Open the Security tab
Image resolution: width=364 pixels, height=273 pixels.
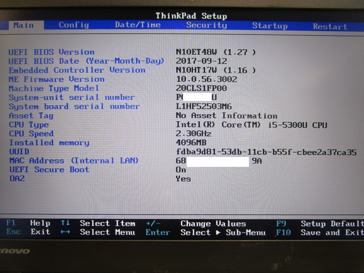coord(207,25)
